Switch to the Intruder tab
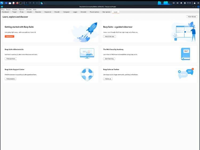Screen dimensions: 200x150 (29, 12)
